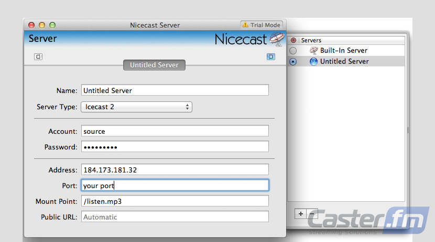The height and width of the screenshot is (242, 435).
Task: Click the Trial Mode warning badge
Action: click(262, 25)
